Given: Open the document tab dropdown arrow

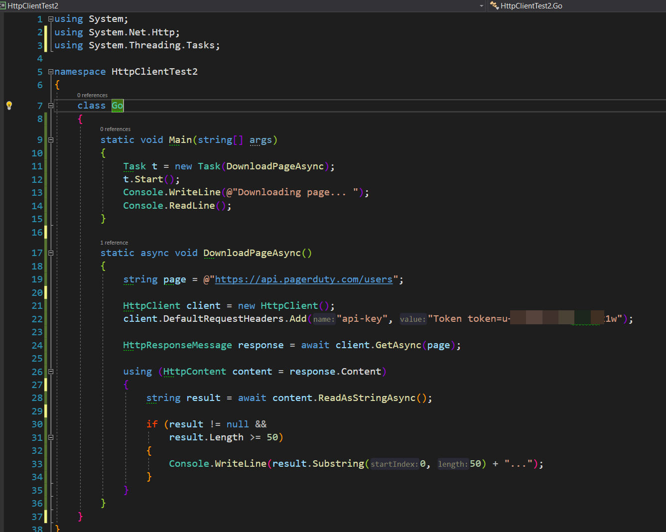Looking at the screenshot, I should point(481,6).
